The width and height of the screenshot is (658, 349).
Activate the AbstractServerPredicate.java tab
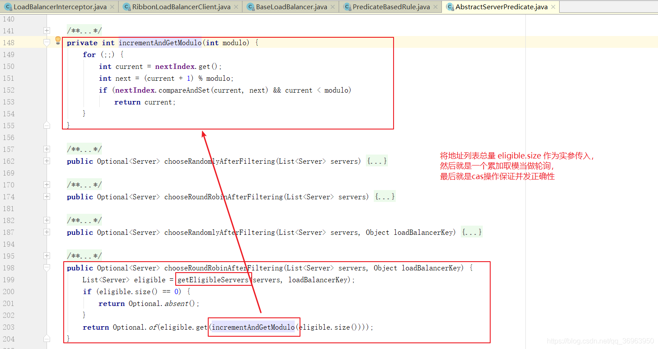500,7
